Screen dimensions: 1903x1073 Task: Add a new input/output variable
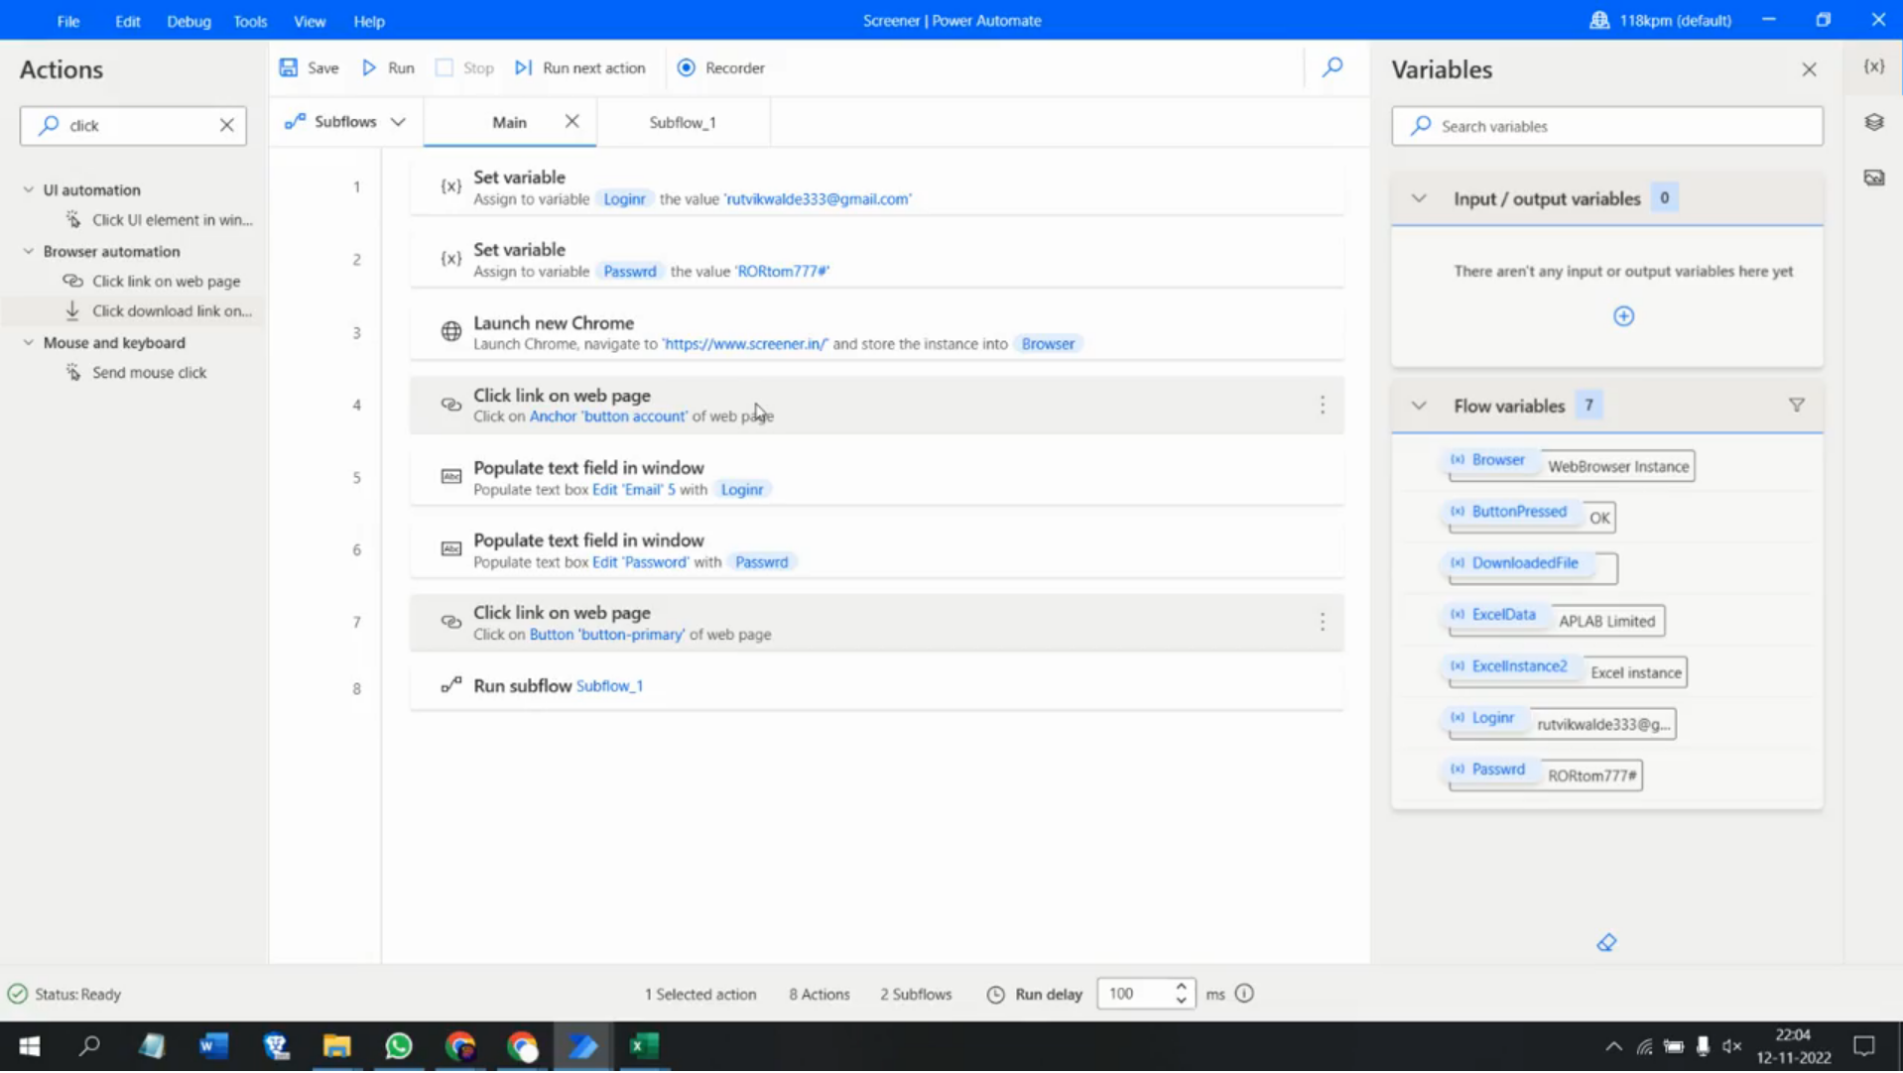pos(1623,315)
